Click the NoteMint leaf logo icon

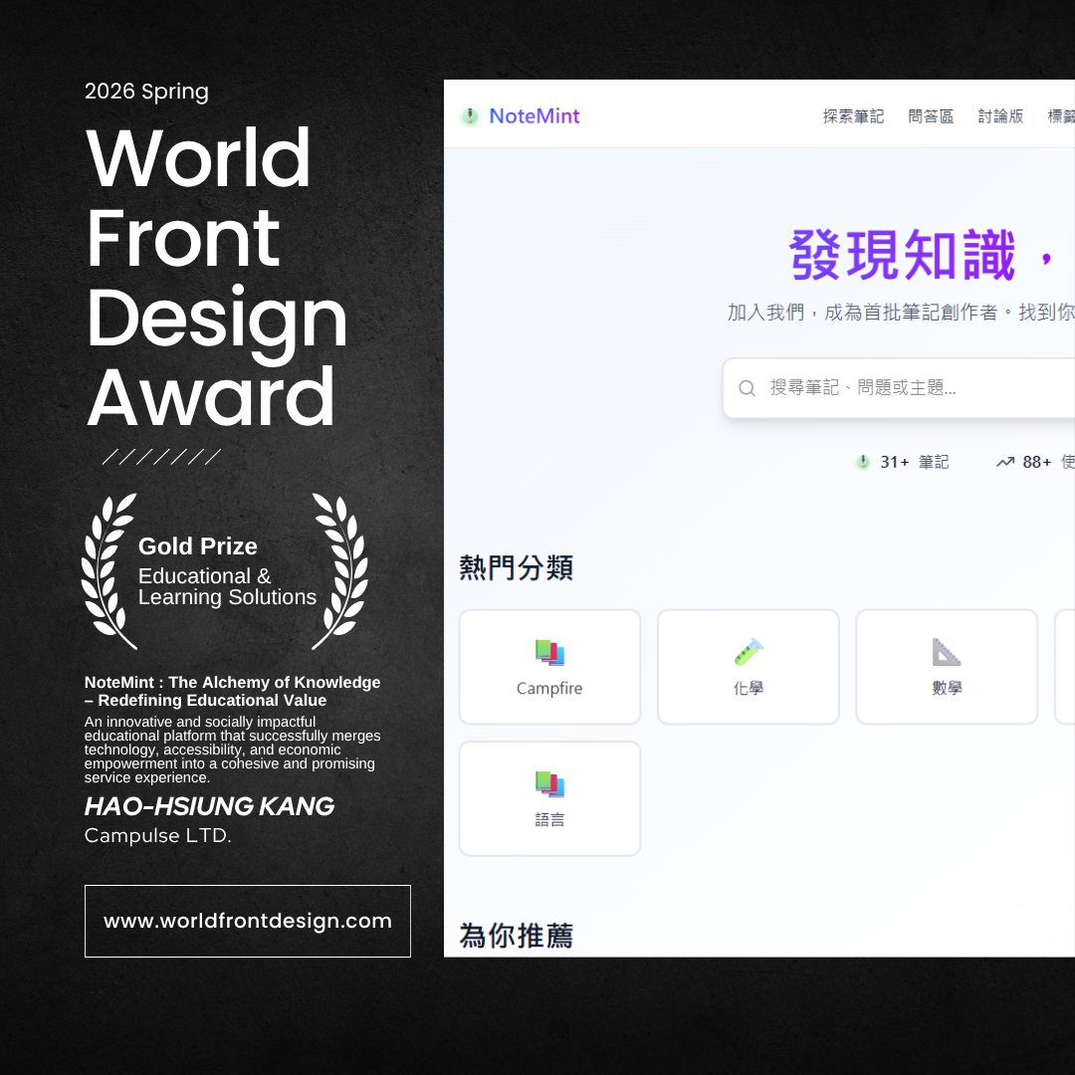point(470,116)
